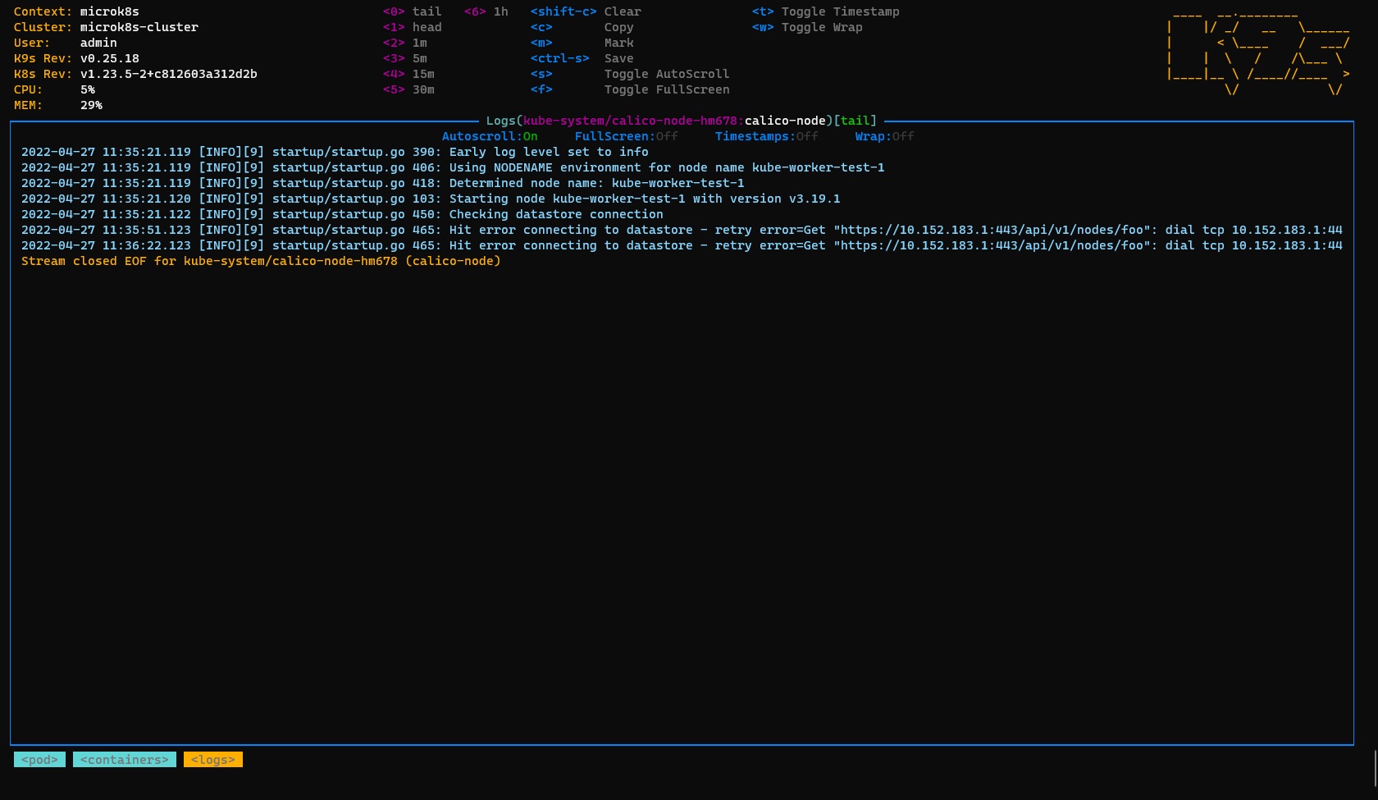Viewport: 1378px width, 800px height.
Task: Click log line 'Determined node name'
Action: [383, 183]
